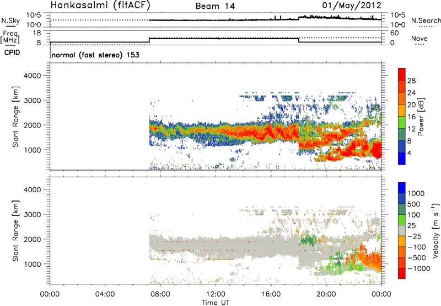Click the dotted line sample under N.Search
The width and height of the screenshot is (441, 306).
click(x=427, y=27)
